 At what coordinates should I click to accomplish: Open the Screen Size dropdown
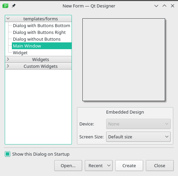(138, 137)
